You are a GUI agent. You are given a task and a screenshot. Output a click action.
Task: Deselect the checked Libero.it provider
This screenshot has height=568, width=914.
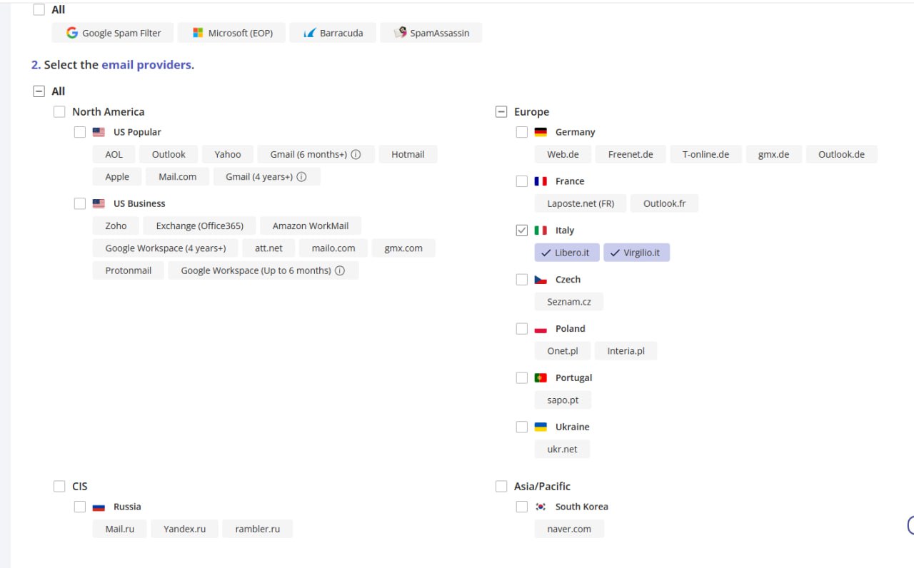point(566,253)
